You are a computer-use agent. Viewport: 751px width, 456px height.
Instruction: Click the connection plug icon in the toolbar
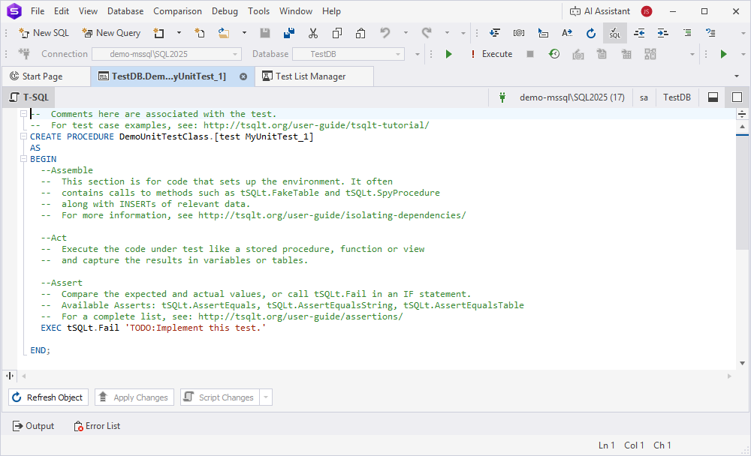click(24, 54)
